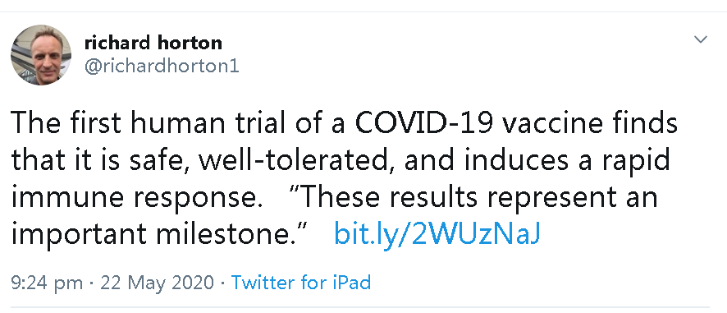The image size is (727, 313).
Task: Click the 9:24 pm timestamp
Action: coord(47,283)
